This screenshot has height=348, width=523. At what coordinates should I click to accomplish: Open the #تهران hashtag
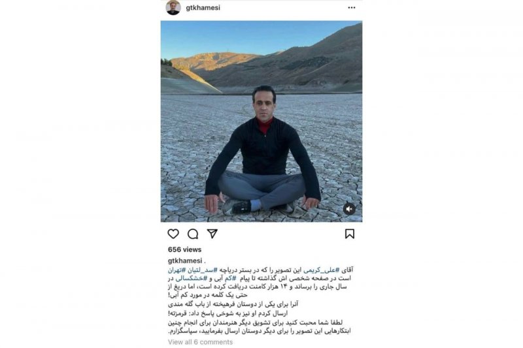pos(177,270)
